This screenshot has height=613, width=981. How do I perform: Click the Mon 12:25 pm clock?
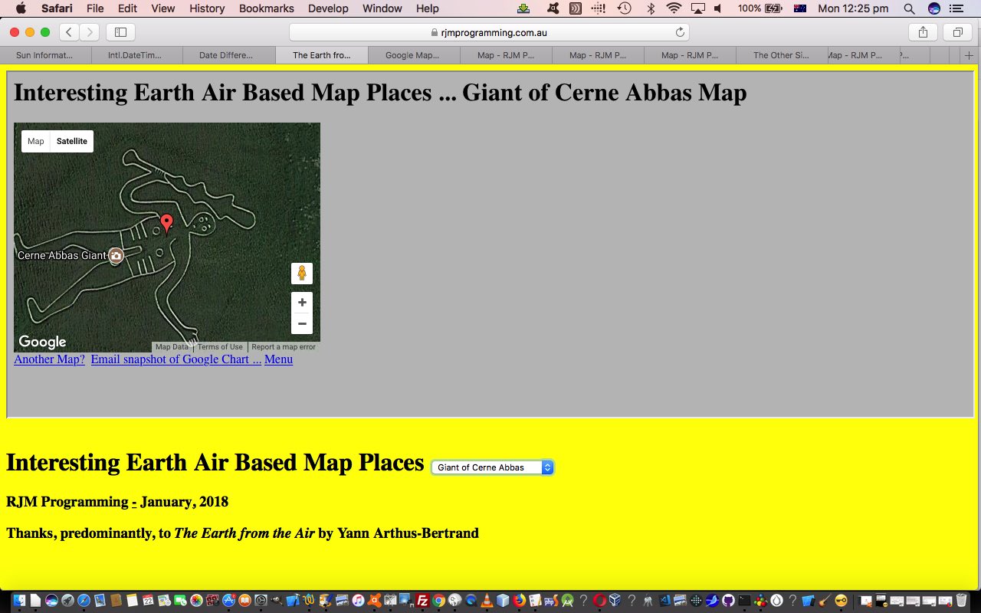[853, 8]
